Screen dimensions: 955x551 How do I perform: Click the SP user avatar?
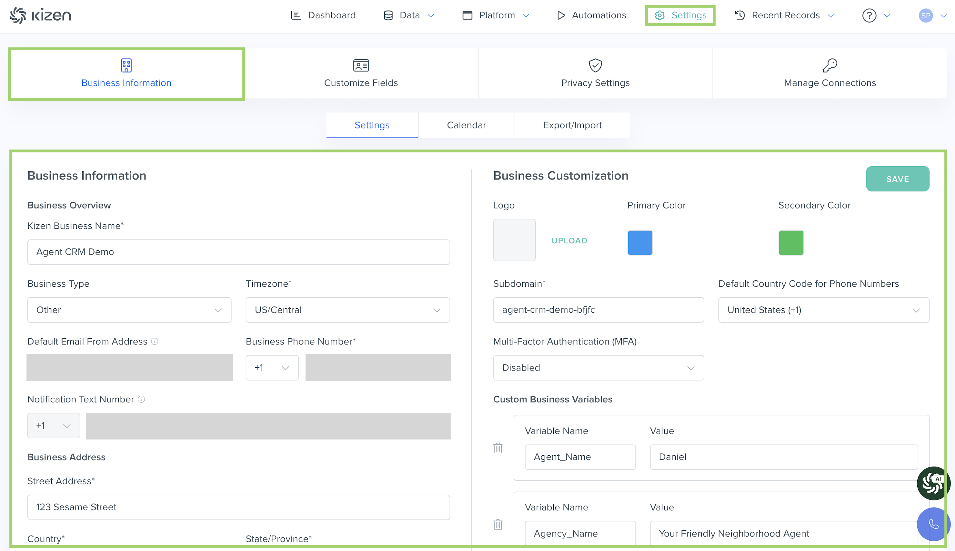pos(925,15)
